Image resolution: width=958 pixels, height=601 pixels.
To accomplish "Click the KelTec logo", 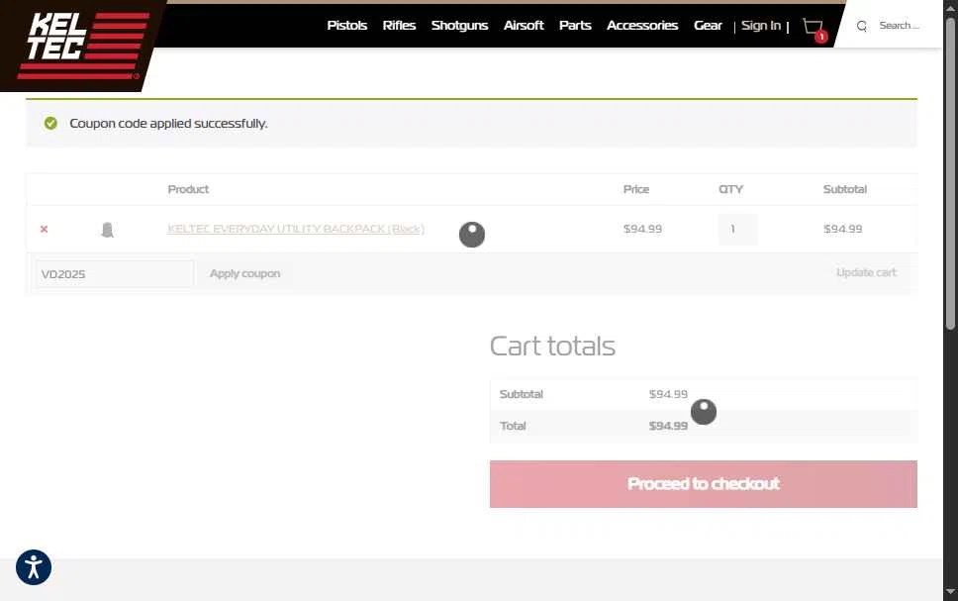I will (83, 46).
